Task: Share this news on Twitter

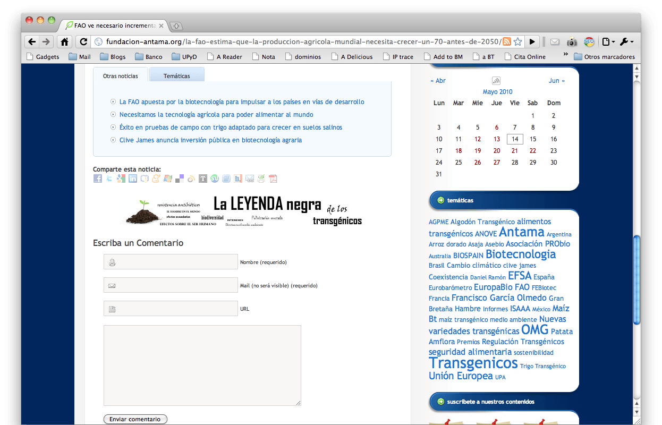Action: [x=109, y=178]
